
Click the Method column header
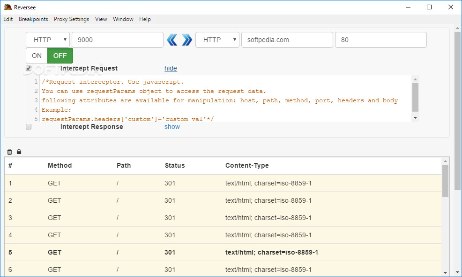coord(60,165)
